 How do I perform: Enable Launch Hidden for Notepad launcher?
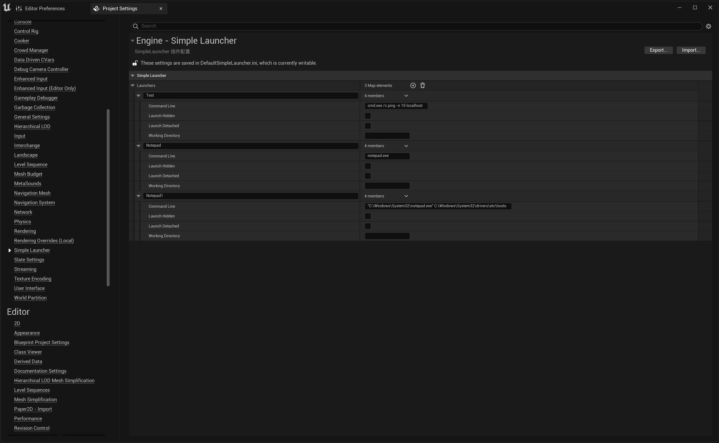point(368,166)
